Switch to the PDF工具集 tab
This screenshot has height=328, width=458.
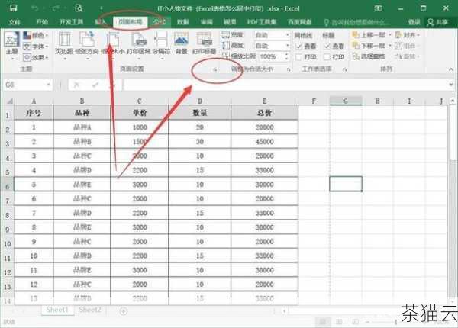click(262, 22)
